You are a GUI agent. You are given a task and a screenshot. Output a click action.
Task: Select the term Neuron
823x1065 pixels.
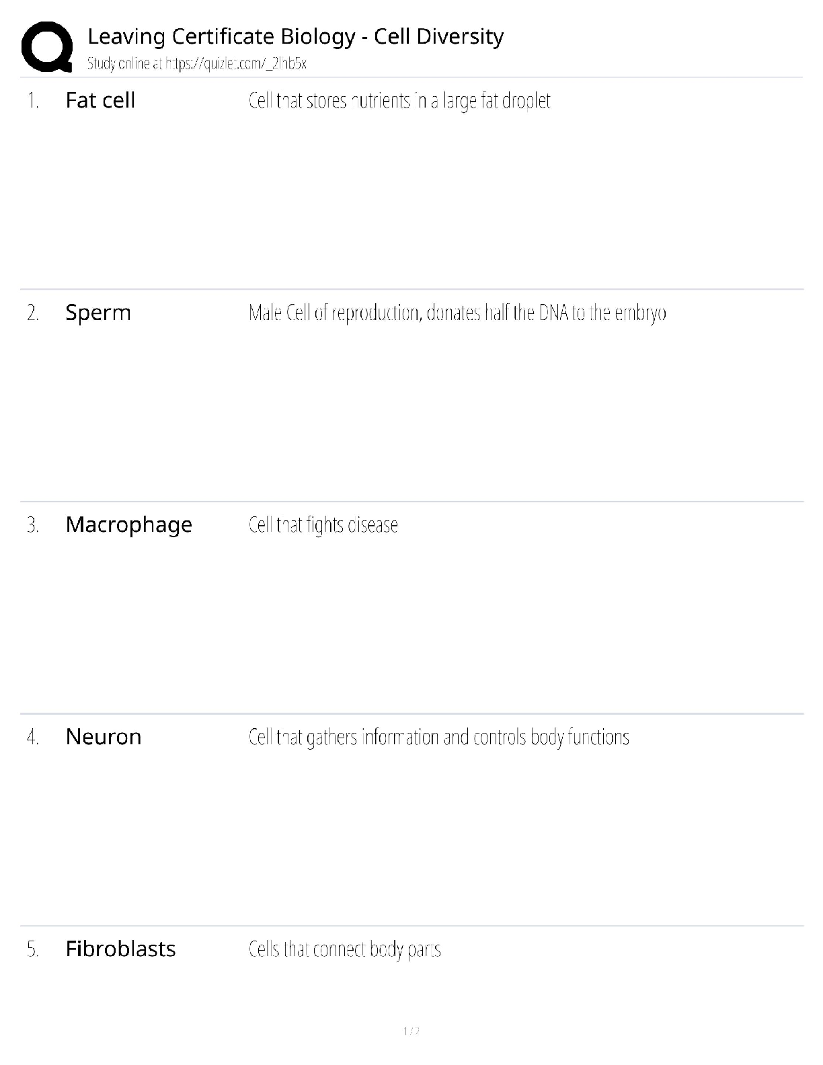(x=104, y=737)
